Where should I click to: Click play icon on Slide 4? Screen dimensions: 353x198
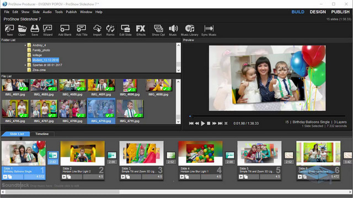182,177
